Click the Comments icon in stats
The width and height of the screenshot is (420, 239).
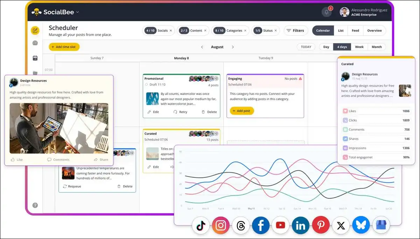[345, 130]
